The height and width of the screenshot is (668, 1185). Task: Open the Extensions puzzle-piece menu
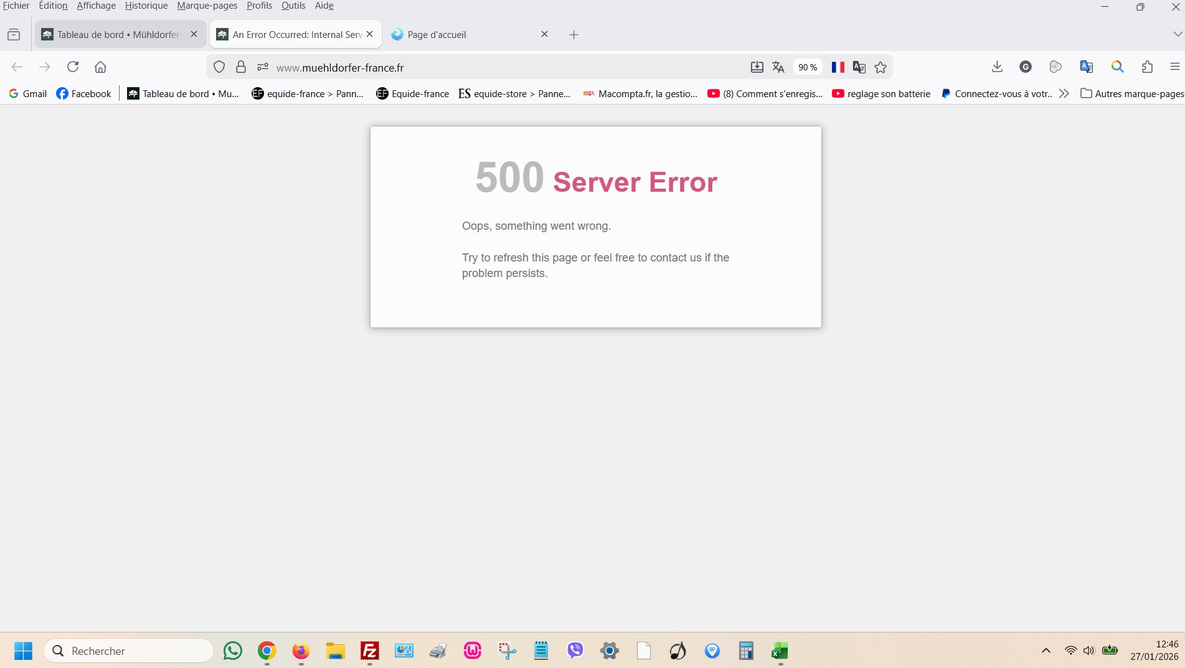(1147, 67)
